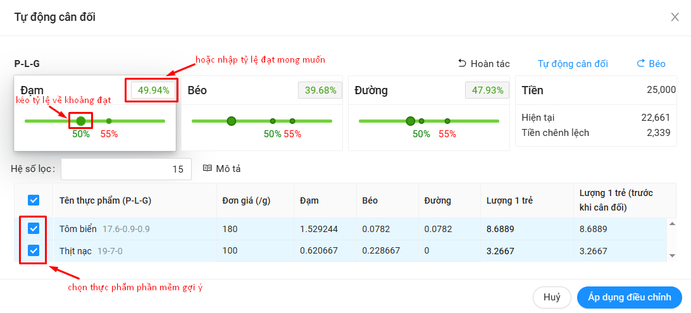Open the Mô tả book icon
The width and height of the screenshot is (691, 313).
(207, 168)
